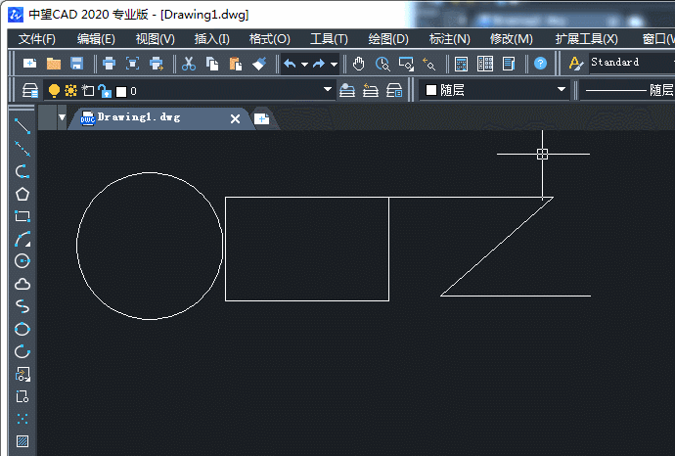
Task: Undo the last action
Action: pos(290,64)
